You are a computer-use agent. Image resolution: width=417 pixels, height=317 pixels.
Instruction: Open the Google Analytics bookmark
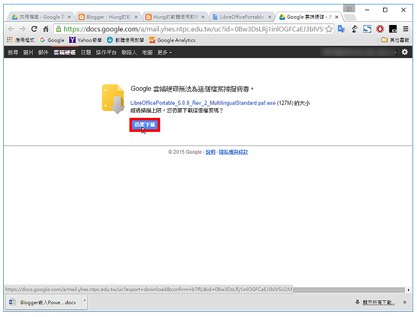pos(172,40)
